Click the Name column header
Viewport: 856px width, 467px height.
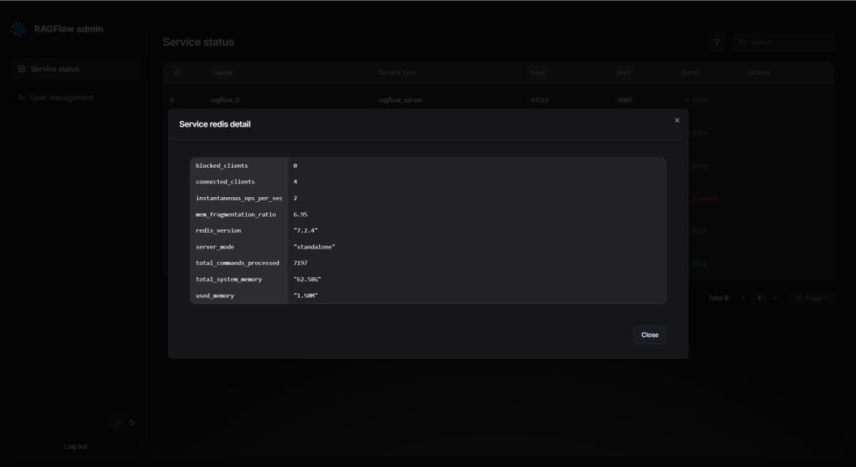click(x=224, y=73)
